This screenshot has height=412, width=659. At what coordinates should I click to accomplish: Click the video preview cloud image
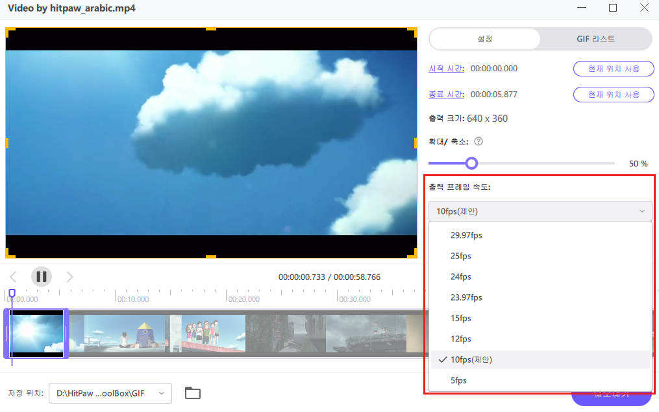(211, 143)
